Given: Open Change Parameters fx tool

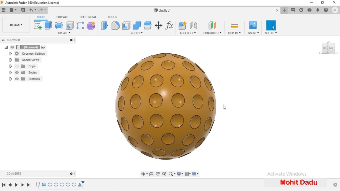Looking at the screenshot, I should point(169,25).
